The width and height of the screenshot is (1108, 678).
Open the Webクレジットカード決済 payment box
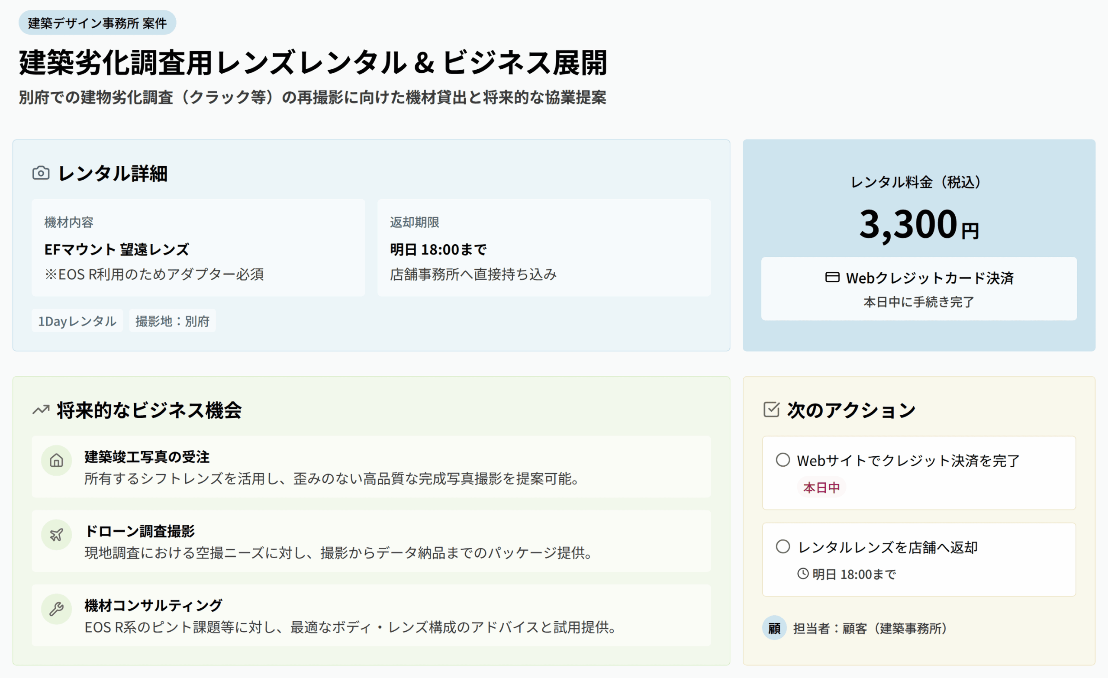click(919, 289)
